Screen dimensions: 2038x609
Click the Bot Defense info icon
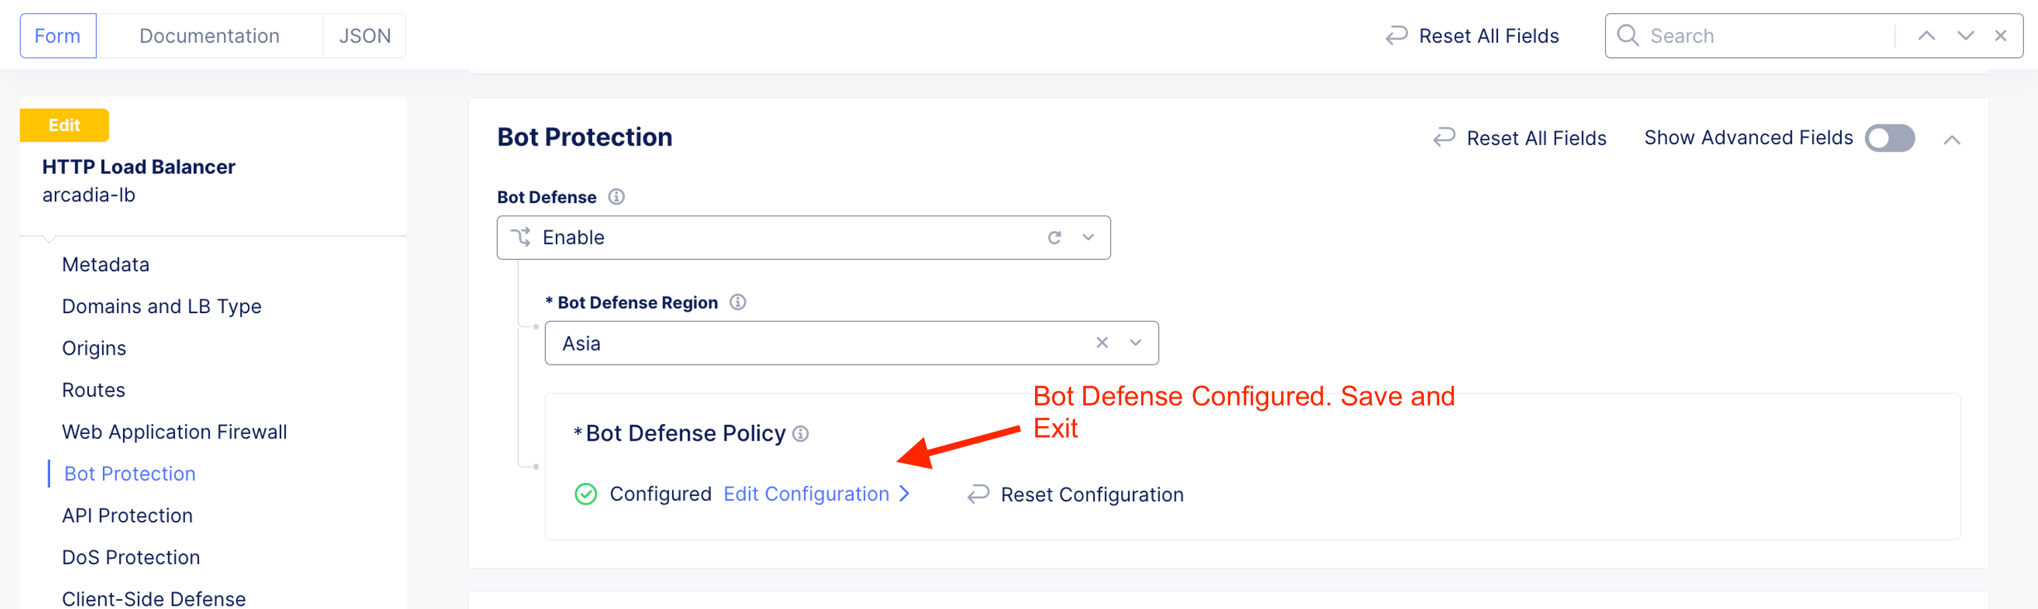616,197
